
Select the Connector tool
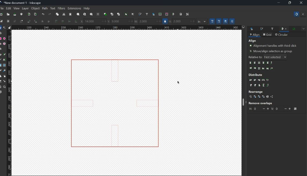pyautogui.click(x=4, y=81)
